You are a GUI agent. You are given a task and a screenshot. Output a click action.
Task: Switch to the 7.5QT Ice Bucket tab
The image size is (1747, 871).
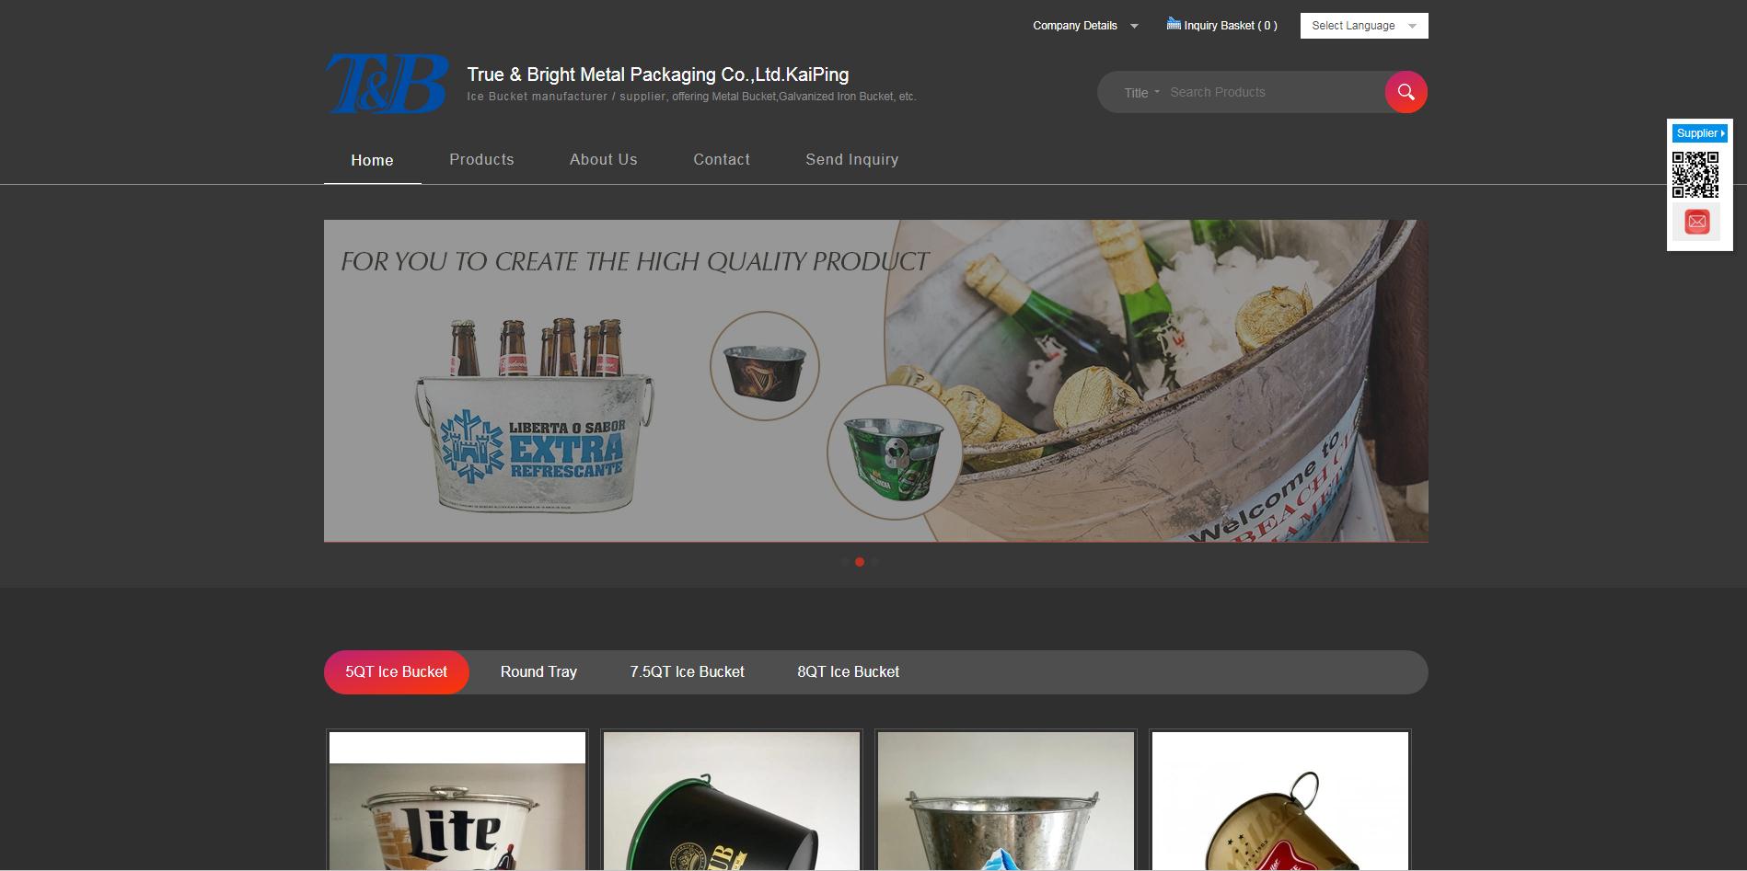click(687, 672)
